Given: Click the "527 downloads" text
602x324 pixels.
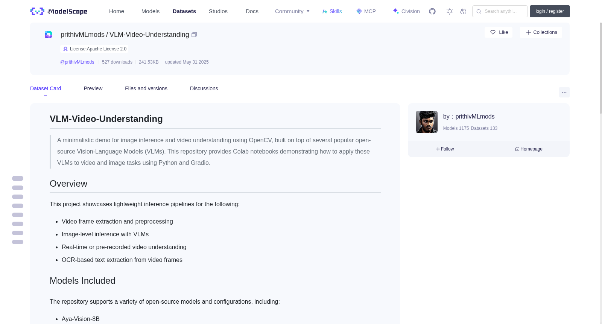Looking at the screenshot, I should click(x=117, y=62).
